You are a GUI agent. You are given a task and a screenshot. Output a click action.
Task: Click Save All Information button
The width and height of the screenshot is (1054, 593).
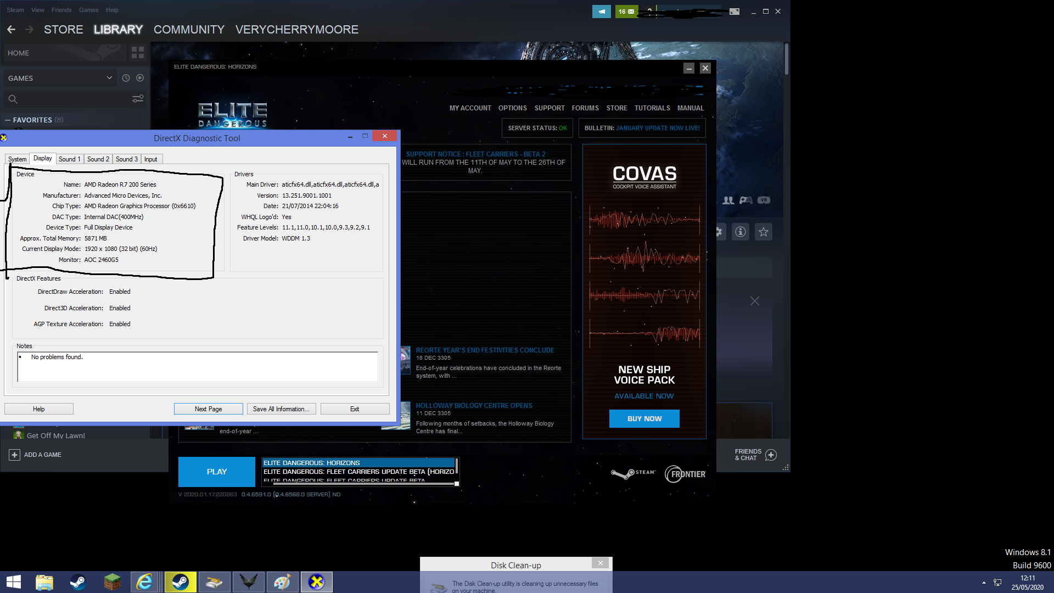[x=281, y=409]
